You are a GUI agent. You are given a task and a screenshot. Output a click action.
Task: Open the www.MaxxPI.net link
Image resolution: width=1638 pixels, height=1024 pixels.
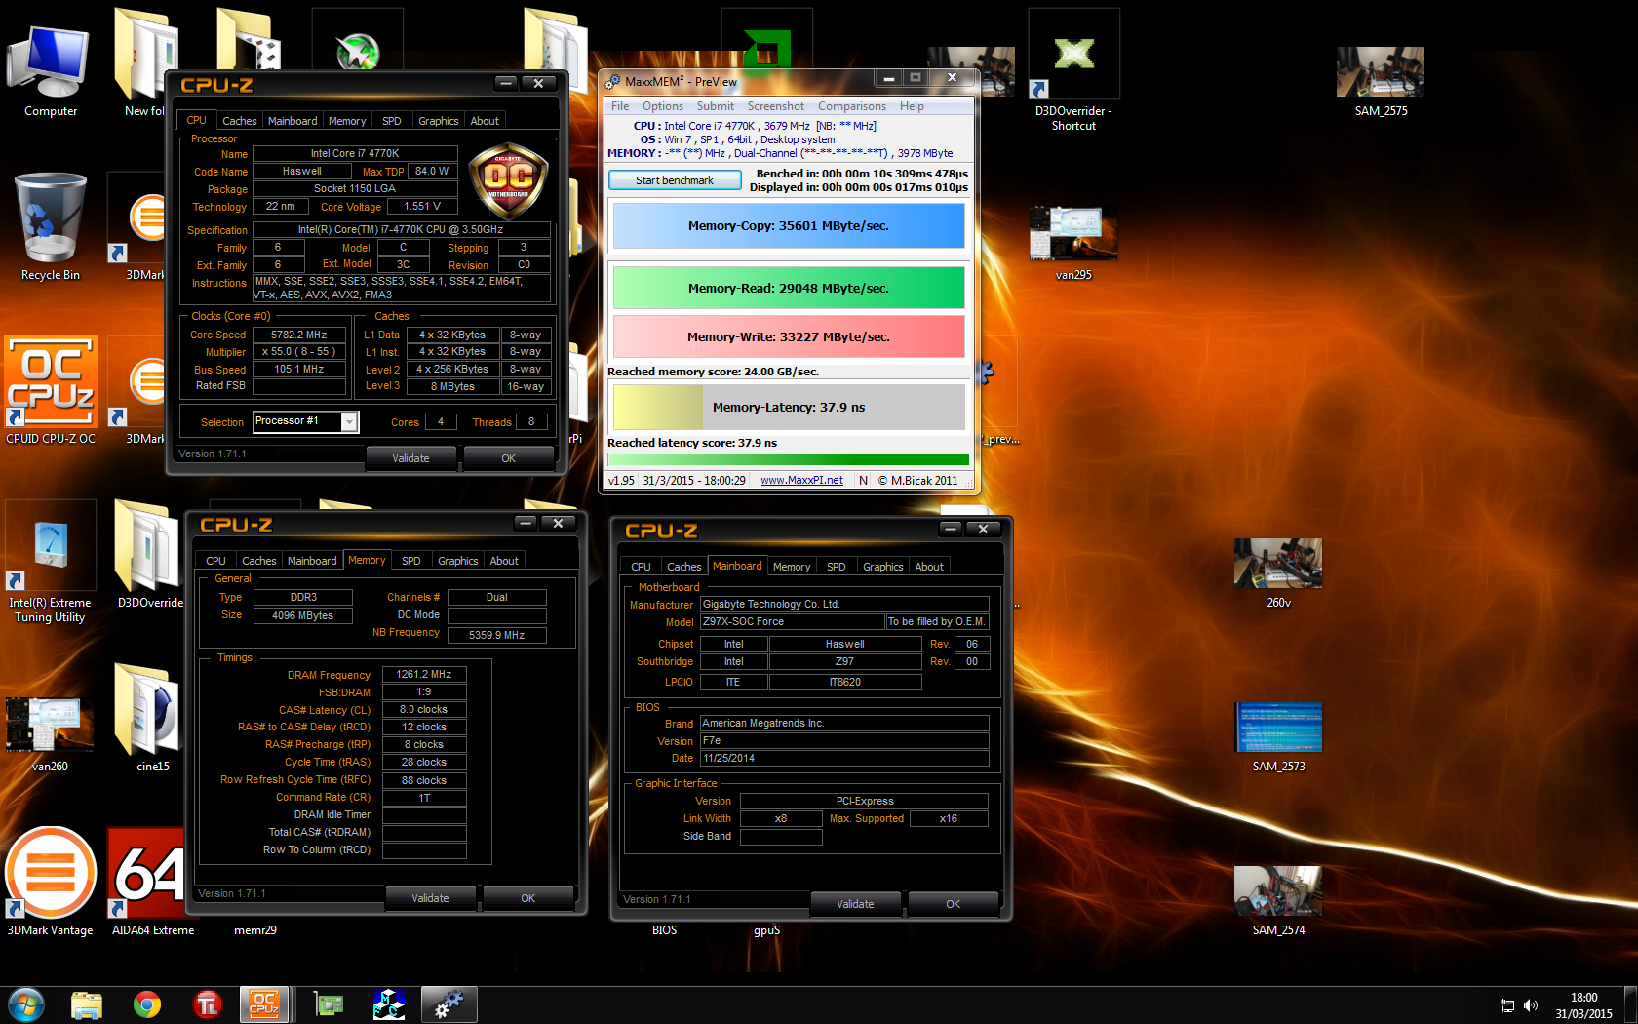pos(801,481)
